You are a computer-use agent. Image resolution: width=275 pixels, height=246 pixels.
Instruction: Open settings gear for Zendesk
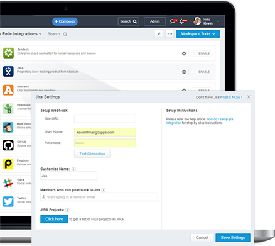[184, 53]
